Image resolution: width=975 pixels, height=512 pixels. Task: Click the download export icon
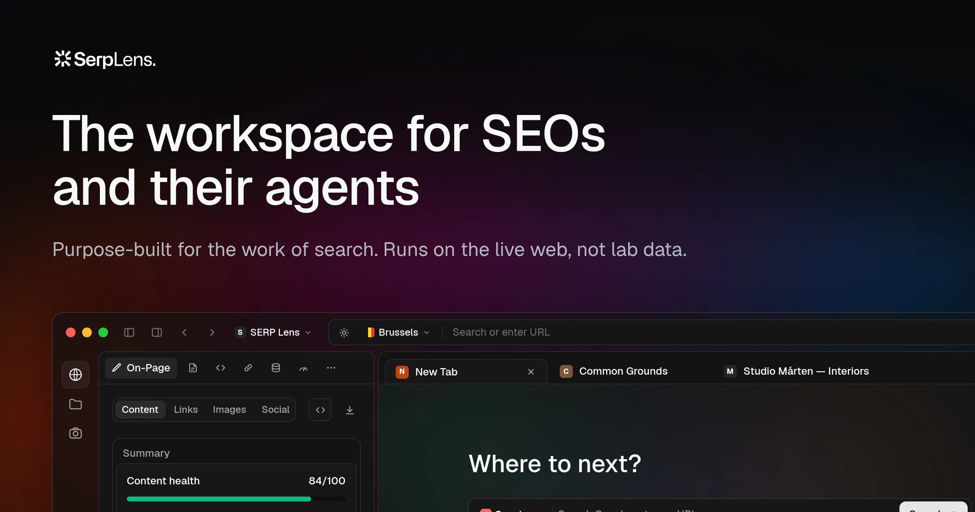click(x=350, y=410)
